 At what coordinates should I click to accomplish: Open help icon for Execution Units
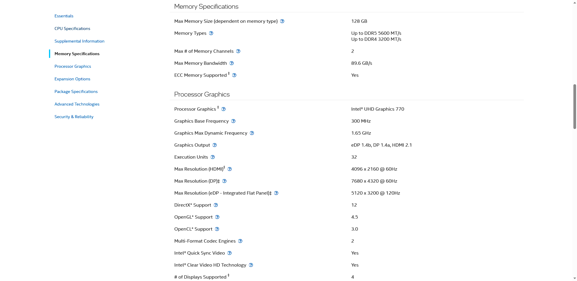[x=212, y=157]
